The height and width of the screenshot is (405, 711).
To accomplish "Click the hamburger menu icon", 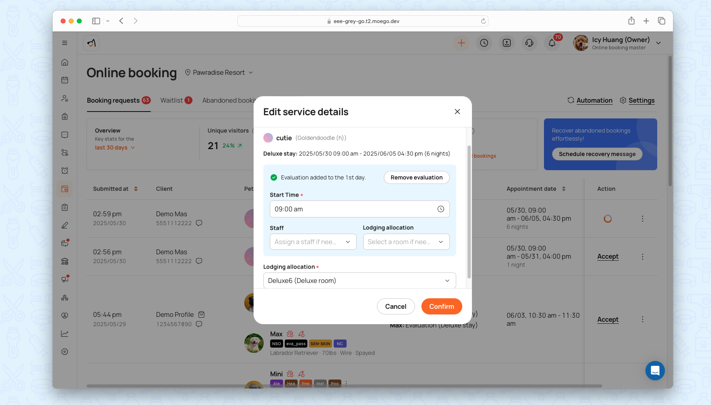I will (x=65, y=43).
